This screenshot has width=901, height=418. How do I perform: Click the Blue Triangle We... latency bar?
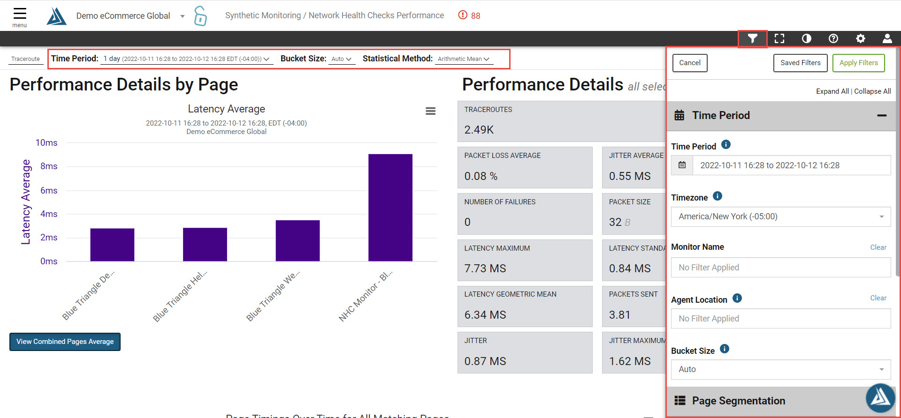pos(298,240)
